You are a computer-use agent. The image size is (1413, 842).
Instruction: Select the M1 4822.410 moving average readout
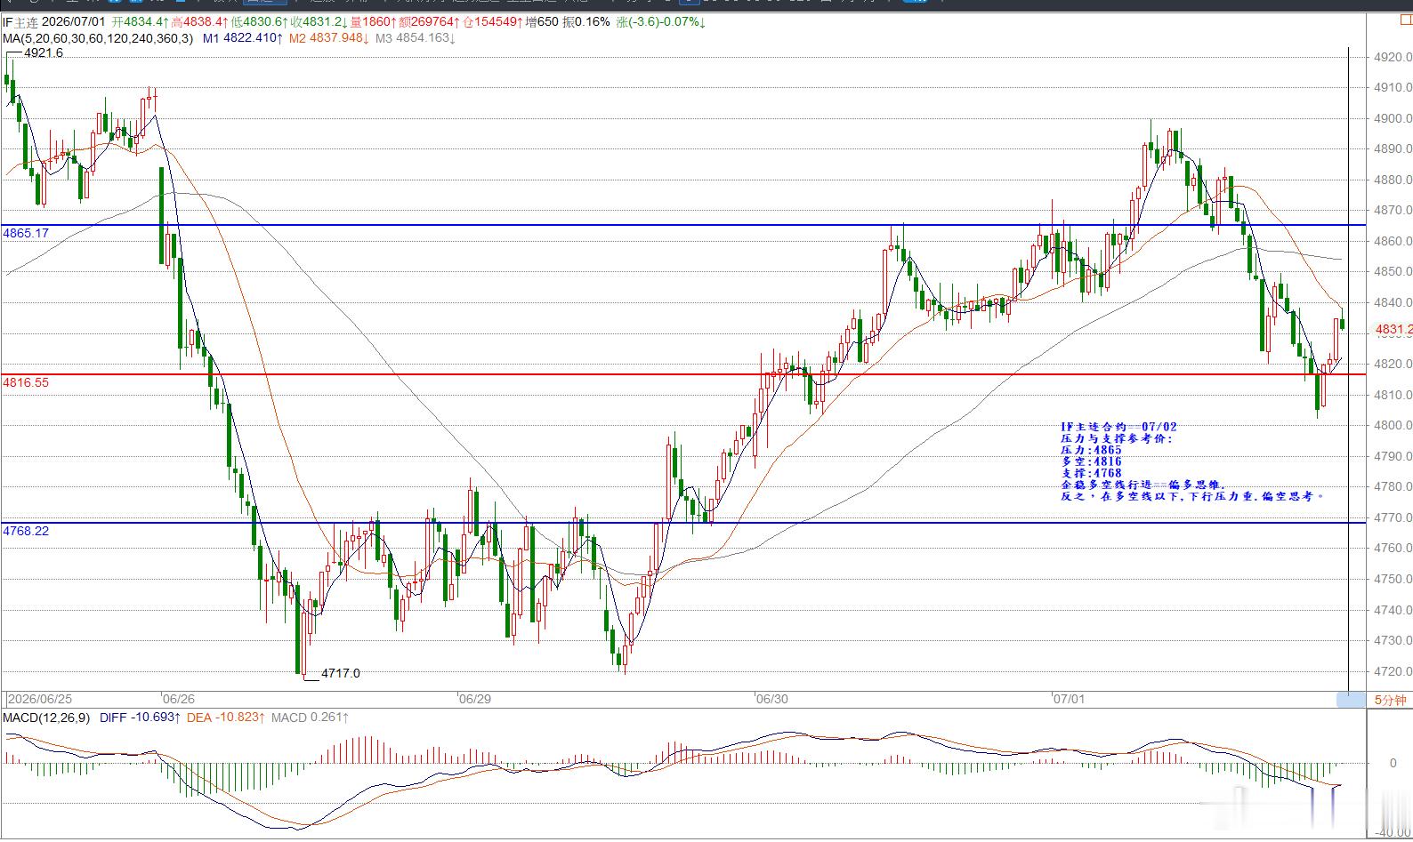pyautogui.click(x=243, y=38)
